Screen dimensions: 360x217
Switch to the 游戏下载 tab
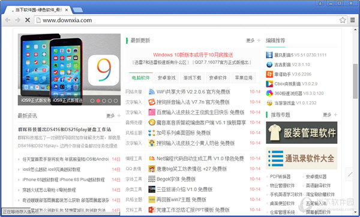[x=192, y=78]
